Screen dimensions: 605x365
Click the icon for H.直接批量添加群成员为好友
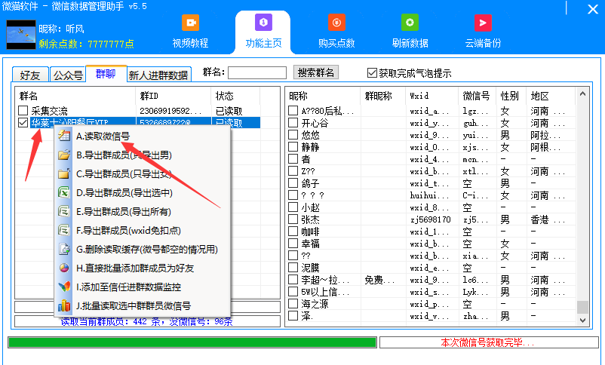click(x=64, y=268)
